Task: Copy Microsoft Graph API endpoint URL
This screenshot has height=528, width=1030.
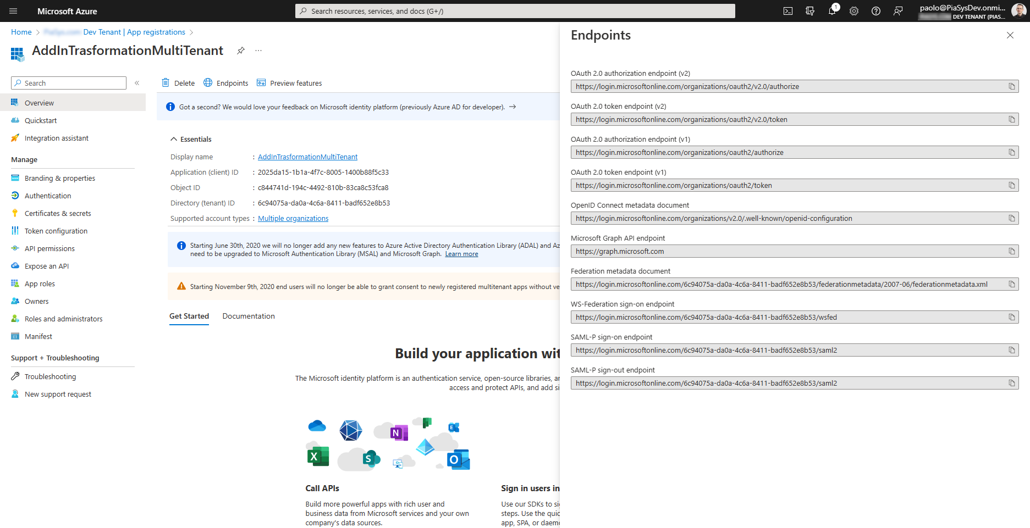Action: pyautogui.click(x=1012, y=251)
